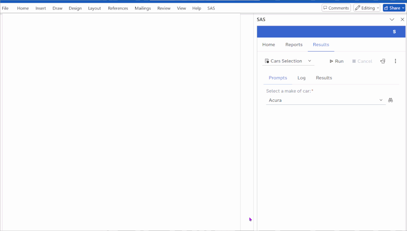Click the SAS pane title text

pyautogui.click(x=261, y=19)
